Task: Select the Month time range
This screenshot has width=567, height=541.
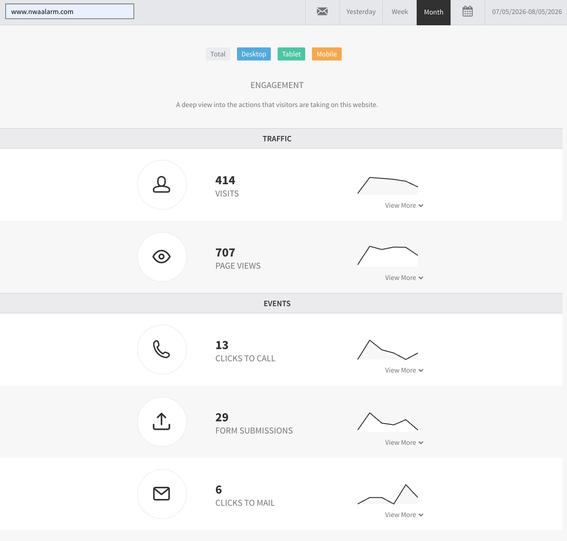Action: click(433, 12)
